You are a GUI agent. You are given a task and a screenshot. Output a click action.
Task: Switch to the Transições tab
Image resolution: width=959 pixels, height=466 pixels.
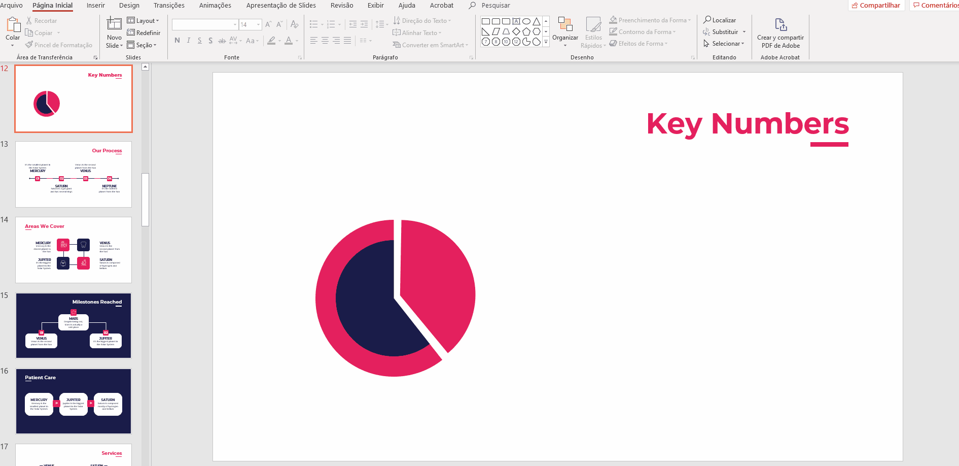point(169,6)
